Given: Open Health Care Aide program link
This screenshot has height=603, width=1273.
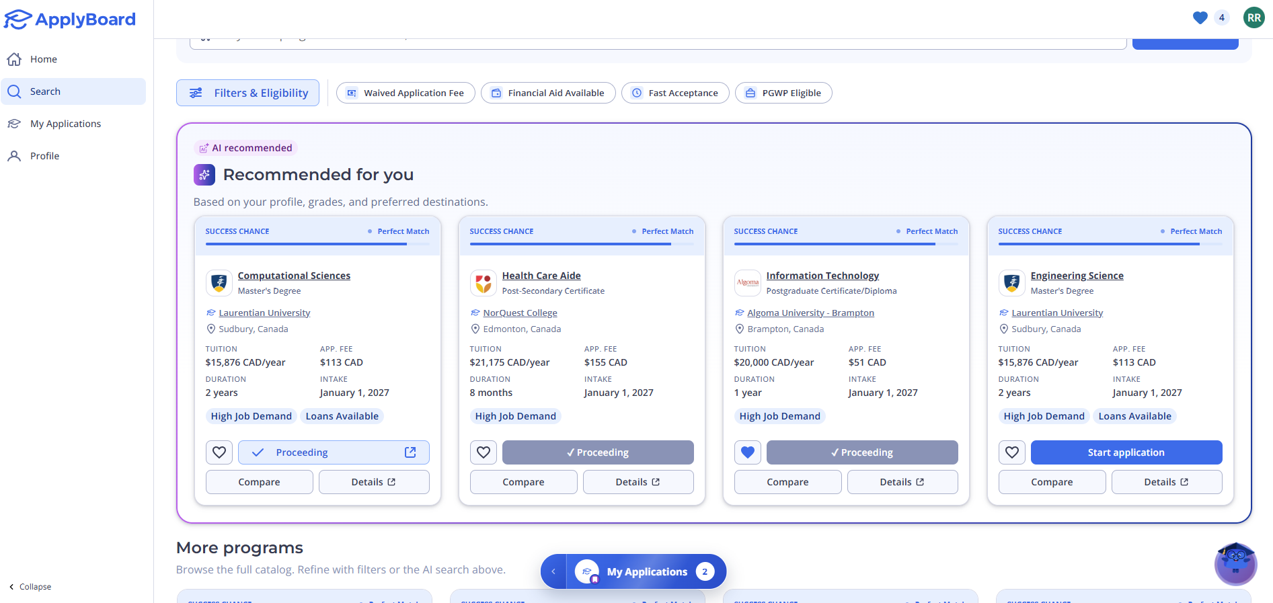Looking at the screenshot, I should coord(541,276).
